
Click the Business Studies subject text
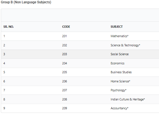point(121,72)
